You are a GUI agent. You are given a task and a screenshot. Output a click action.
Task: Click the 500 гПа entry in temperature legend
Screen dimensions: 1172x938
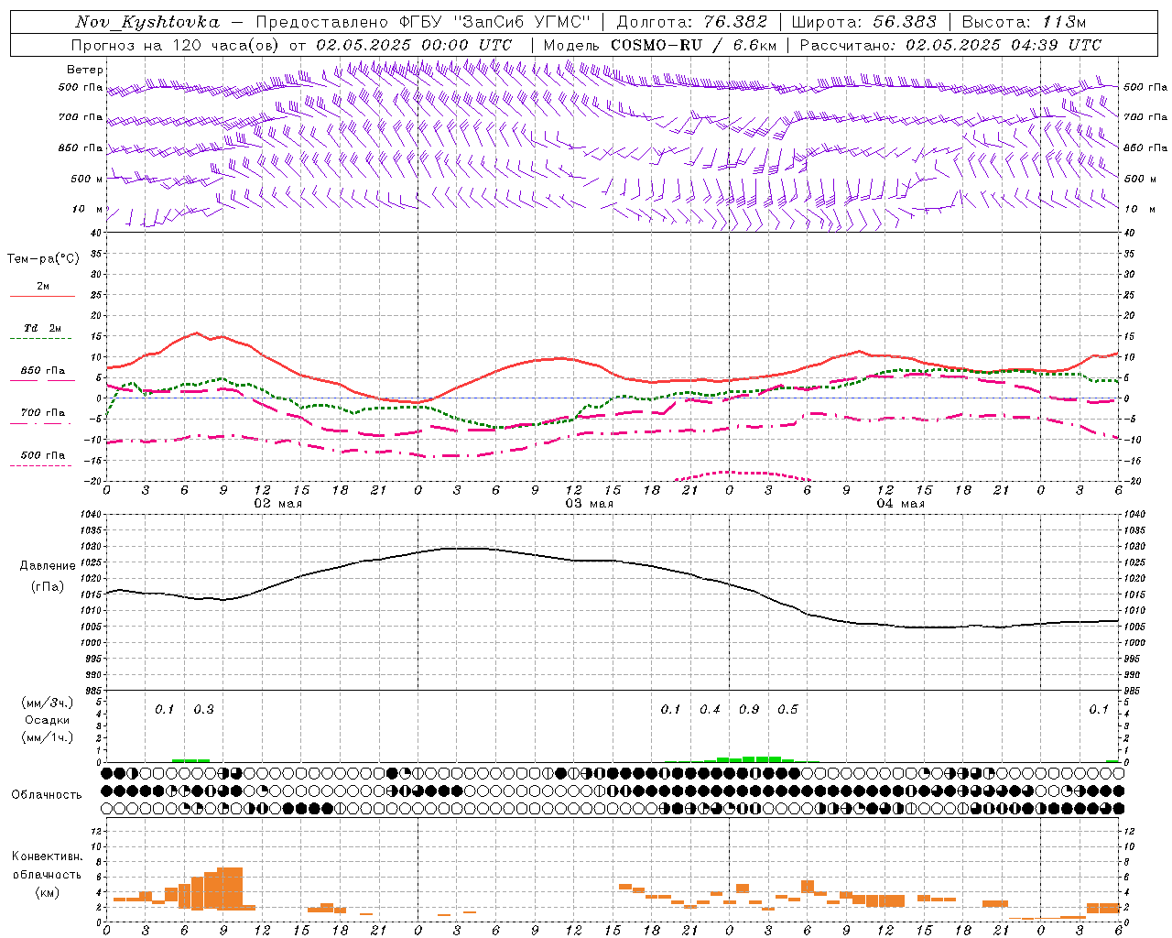pos(43,455)
